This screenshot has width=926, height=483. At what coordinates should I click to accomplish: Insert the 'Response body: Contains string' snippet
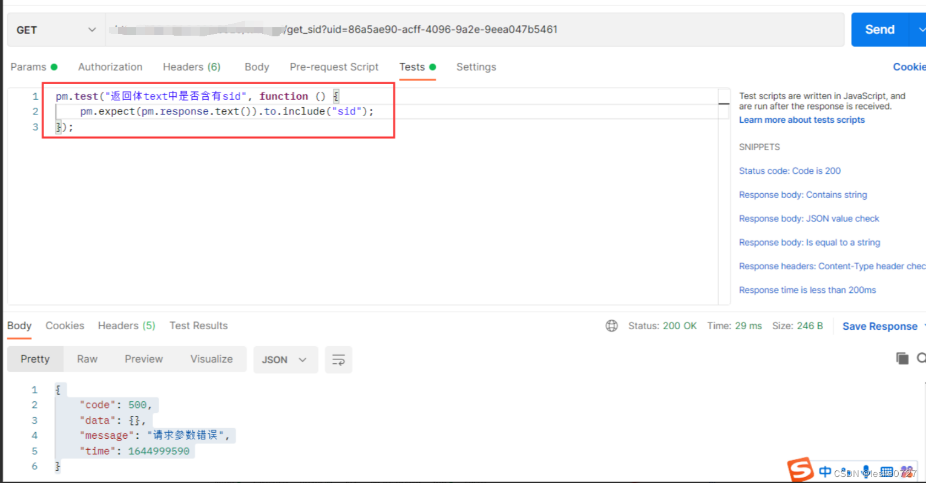pos(803,194)
